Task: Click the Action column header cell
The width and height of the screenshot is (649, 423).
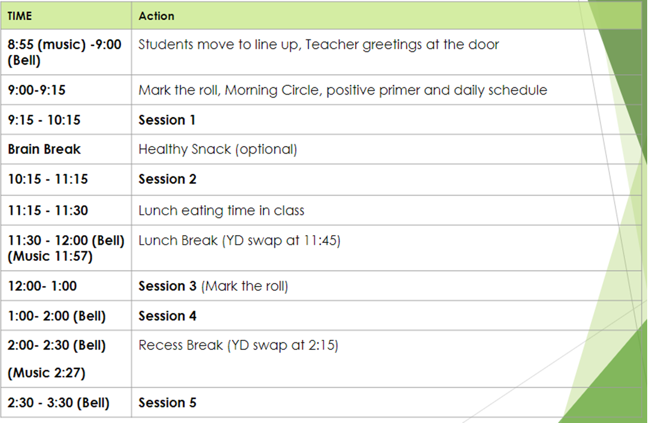Action: [156, 16]
